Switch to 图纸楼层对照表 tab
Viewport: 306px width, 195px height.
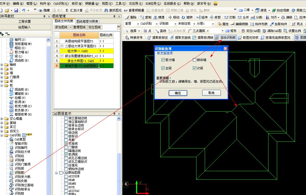pyautogui.click(x=87, y=22)
